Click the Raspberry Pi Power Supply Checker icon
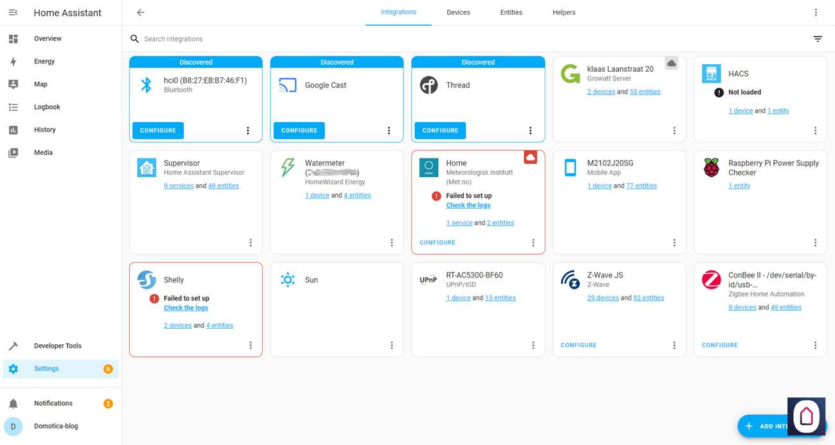The image size is (835, 445). [711, 168]
